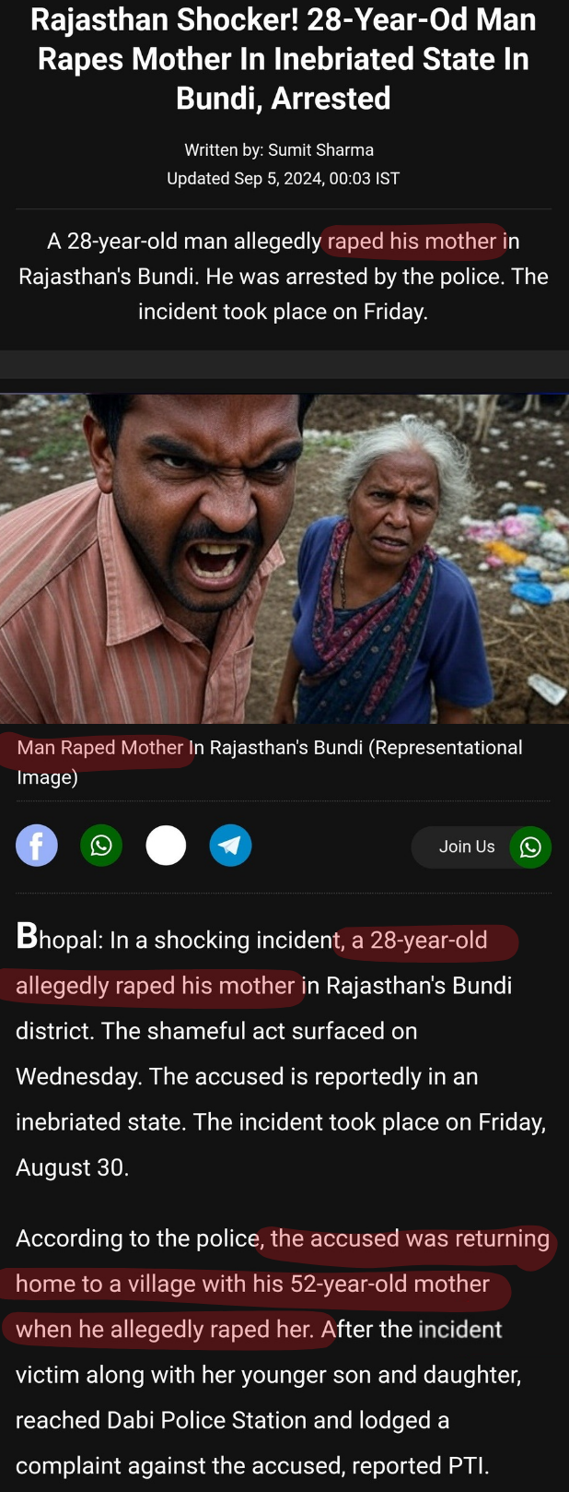The height and width of the screenshot is (1492, 569).
Task: Share the story on Telegram
Action: (230, 846)
